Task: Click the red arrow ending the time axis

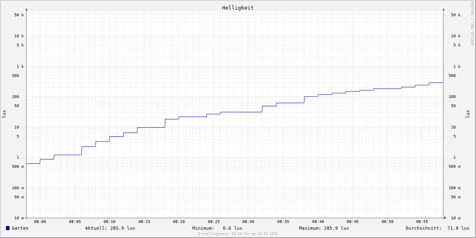Action: coord(445,218)
